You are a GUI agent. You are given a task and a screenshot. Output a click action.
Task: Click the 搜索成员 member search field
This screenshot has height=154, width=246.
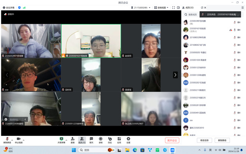coord(191,14)
